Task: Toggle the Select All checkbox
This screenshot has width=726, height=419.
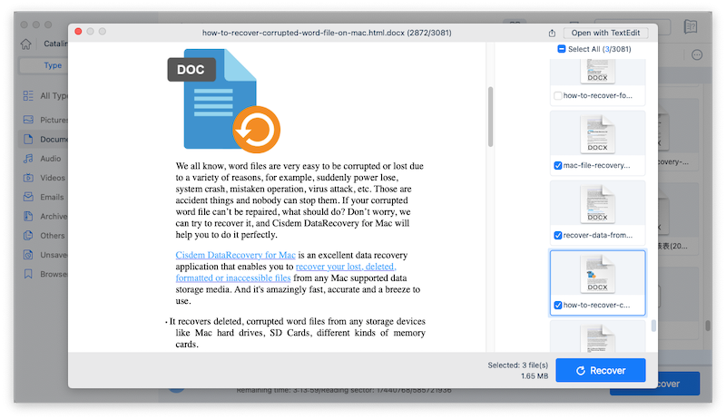Action: click(x=561, y=49)
